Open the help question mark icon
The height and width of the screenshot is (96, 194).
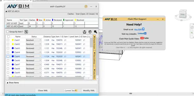pyautogui.click(x=86, y=6)
